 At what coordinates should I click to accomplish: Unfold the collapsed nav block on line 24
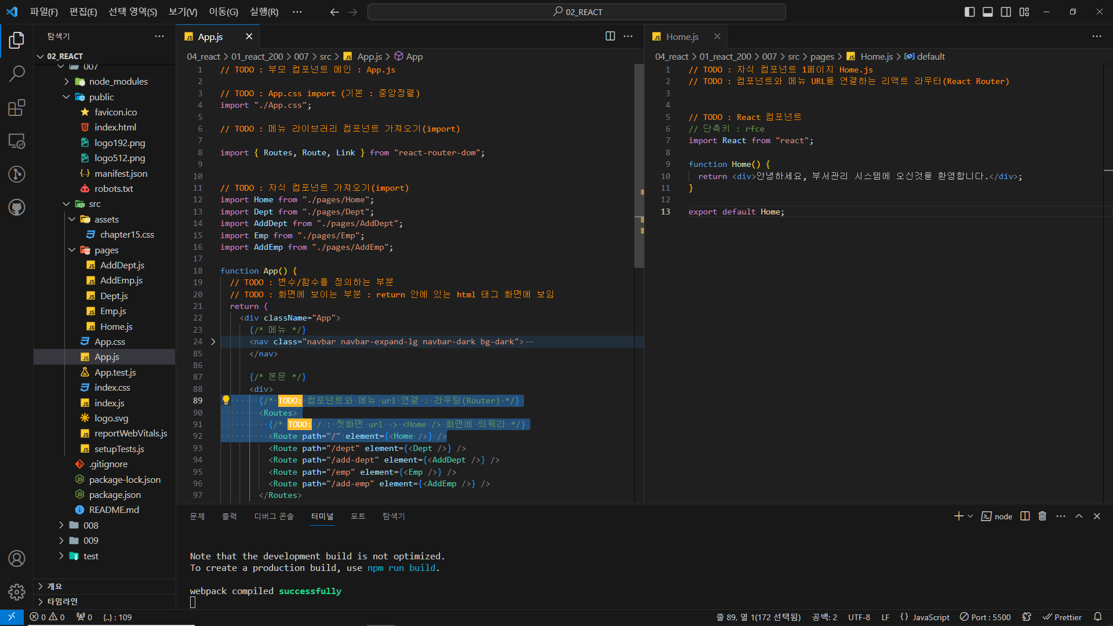point(213,342)
